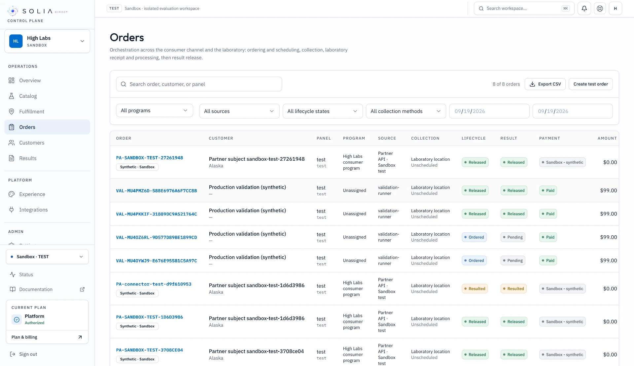Click the Documentation external link icon

[82, 289]
